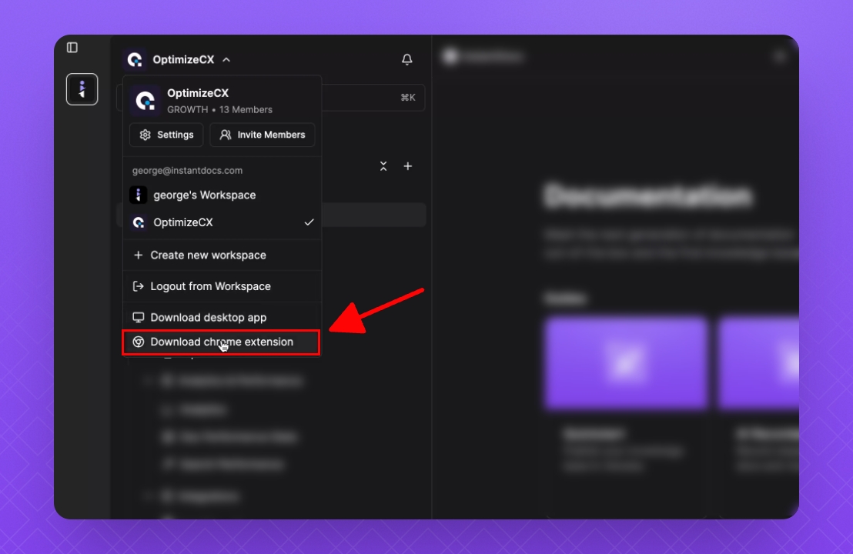
Task: Open the notifications bell
Action: coord(407,59)
